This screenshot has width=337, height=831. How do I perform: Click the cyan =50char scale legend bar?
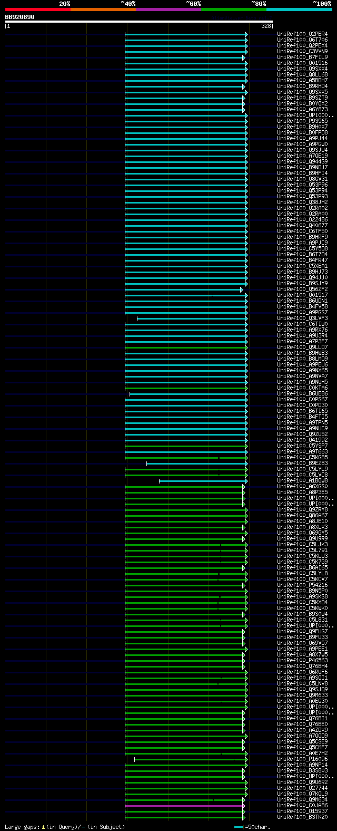click(239, 827)
